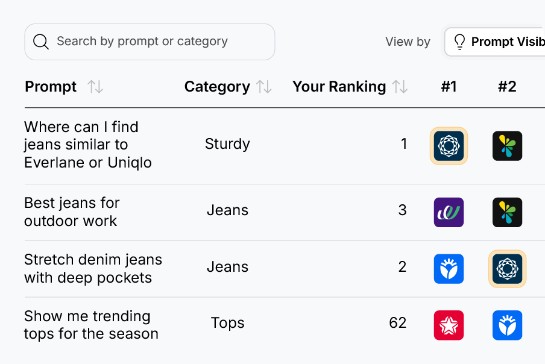Open the 'Show me trending tops' prompt
The image size is (545, 364).
tap(90, 325)
